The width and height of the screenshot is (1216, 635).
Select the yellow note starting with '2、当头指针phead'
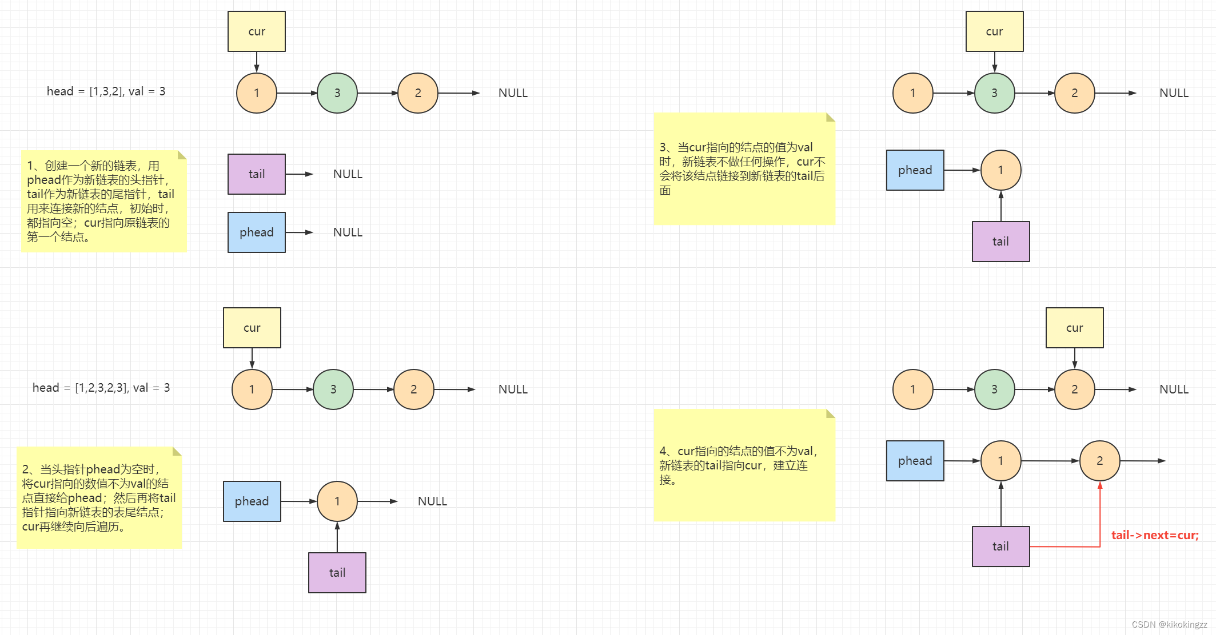[x=99, y=497]
